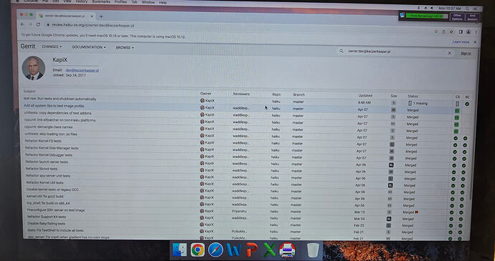Screen dimensions: 495x261
Task: Click the End Session button
Action: click(473, 17)
